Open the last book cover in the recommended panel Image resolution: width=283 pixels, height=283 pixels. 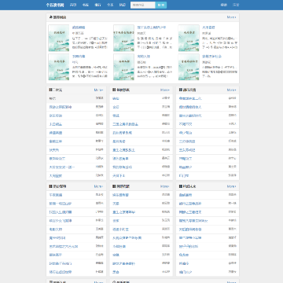[189, 67]
